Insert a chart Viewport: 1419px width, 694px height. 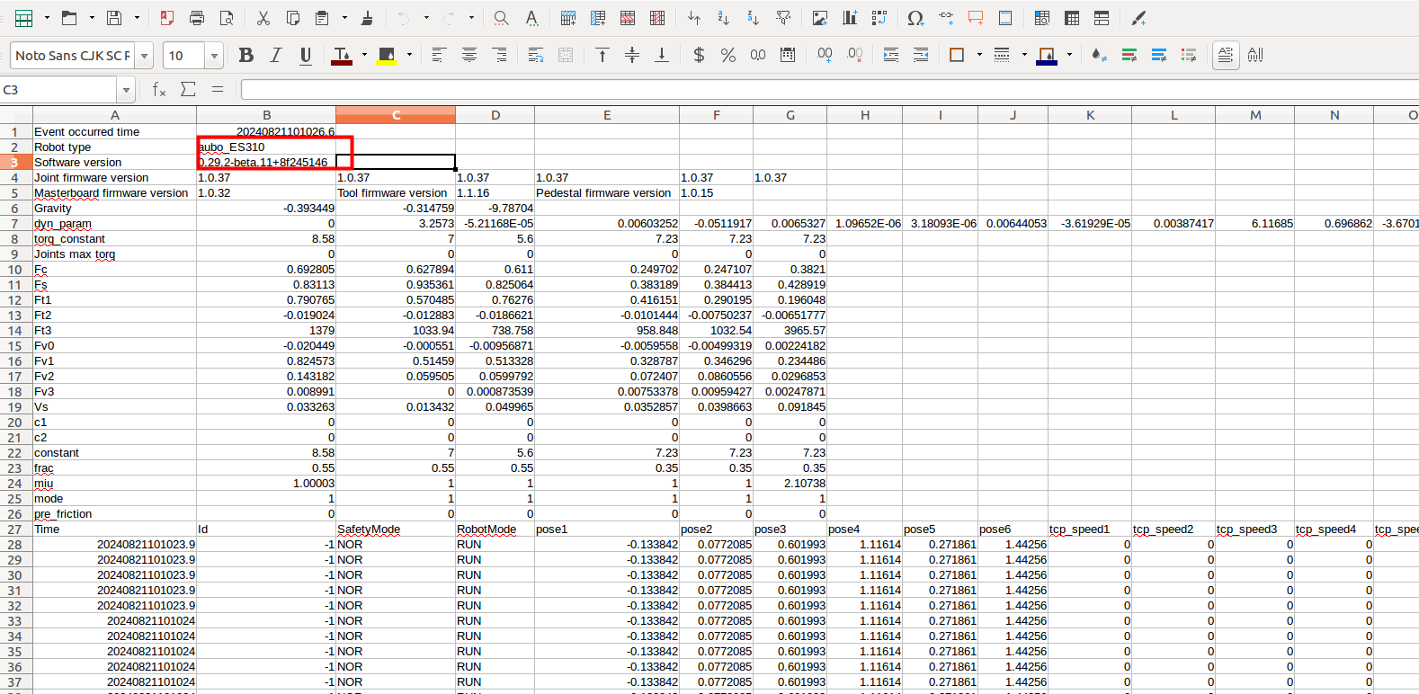tap(850, 18)
